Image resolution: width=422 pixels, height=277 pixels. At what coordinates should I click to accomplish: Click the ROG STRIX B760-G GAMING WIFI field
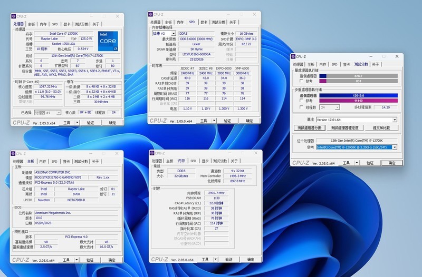(x=61, y=177)
